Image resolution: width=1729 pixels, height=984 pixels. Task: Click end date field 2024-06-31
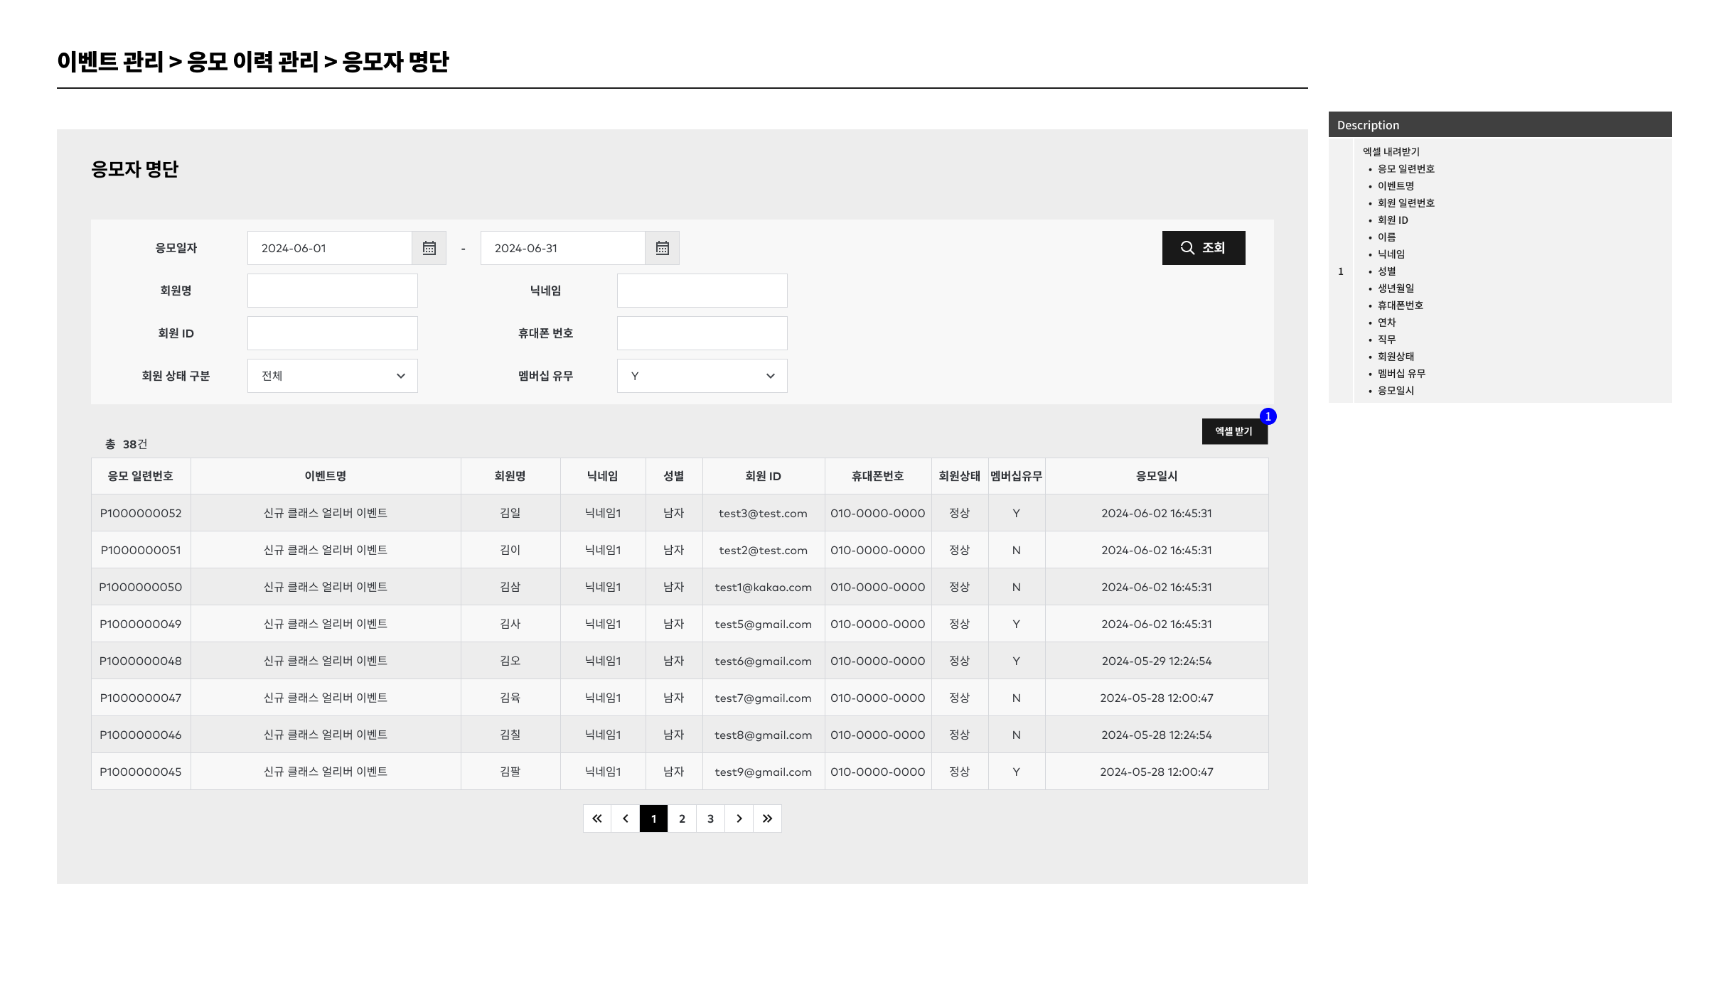[563, 248]
